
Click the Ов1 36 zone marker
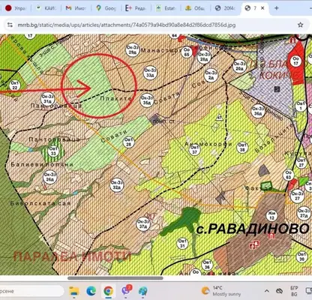(x=207, y=265)
